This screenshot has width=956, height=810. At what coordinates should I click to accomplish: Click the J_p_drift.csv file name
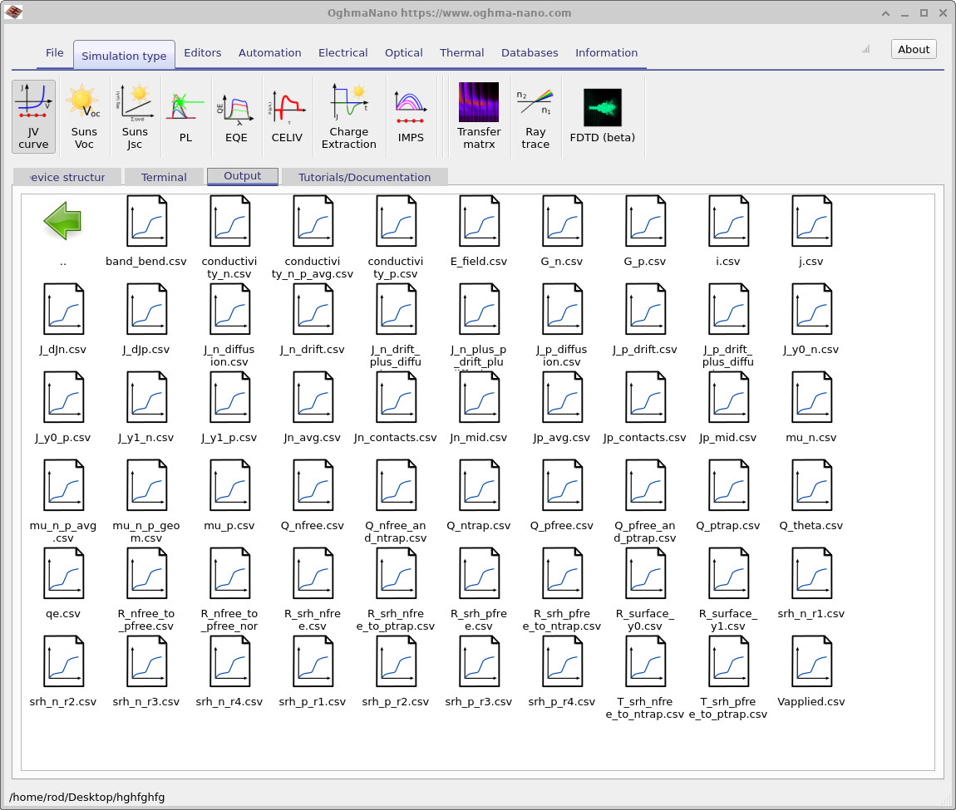pos(644,349)
